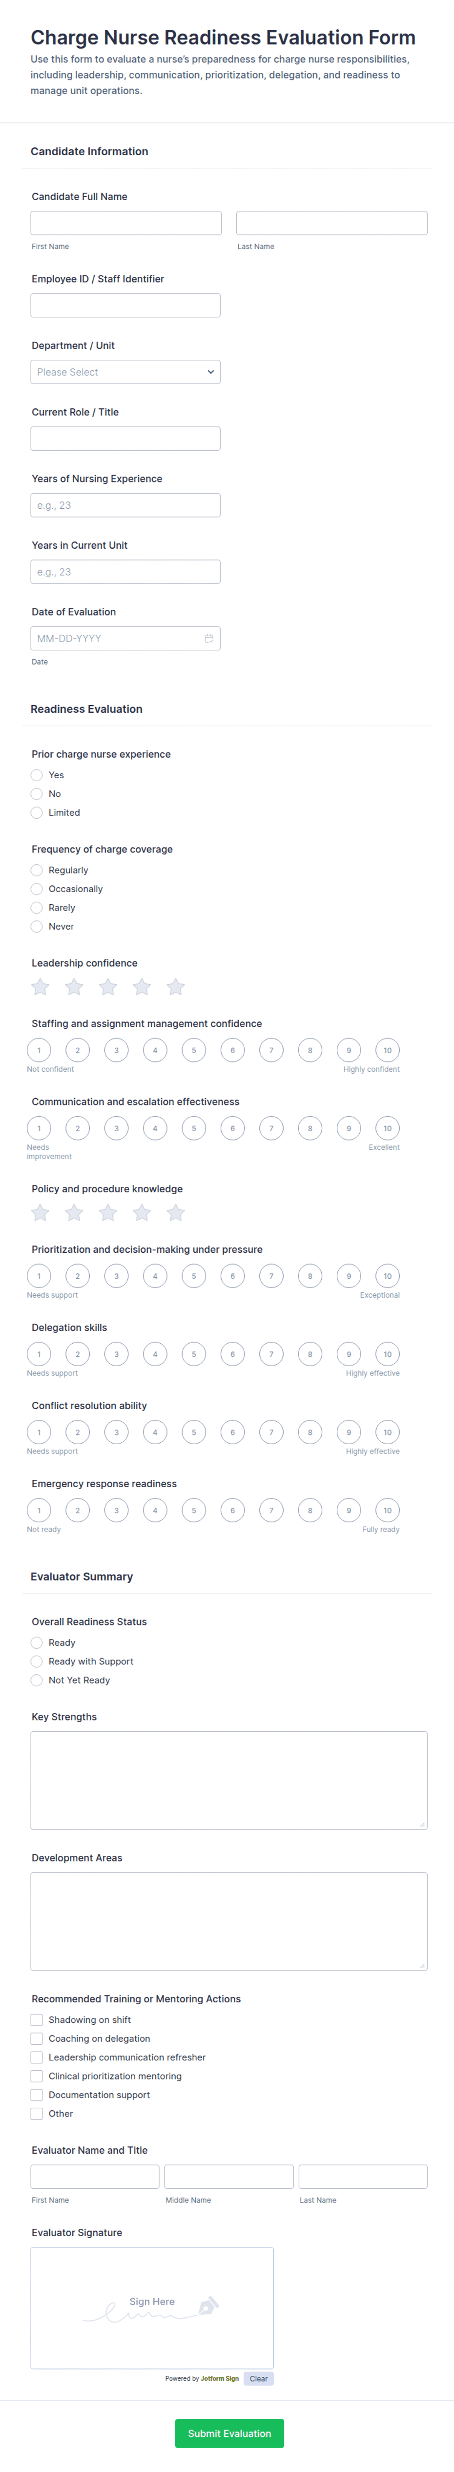The width and height of the screenshot is (454, 2472).
Task: Click the Key Strengths text area
Action: point(228,1779)
